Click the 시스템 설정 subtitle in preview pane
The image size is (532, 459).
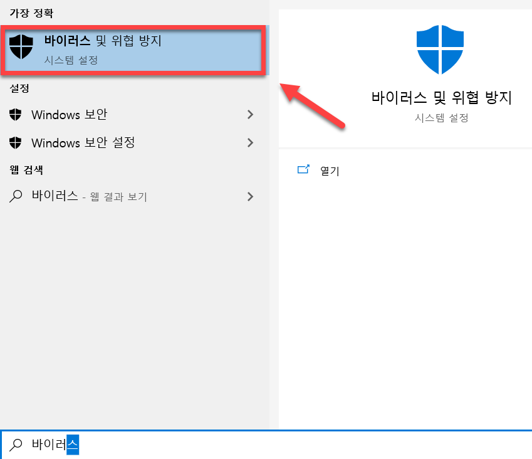click(441, 118)
